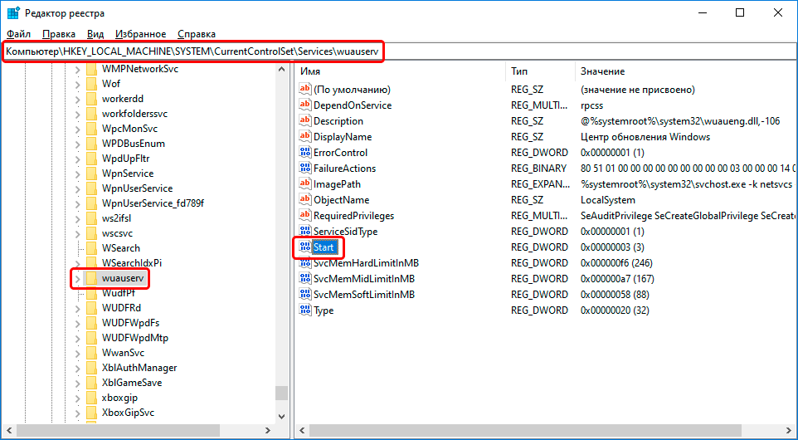This screenshot has width=798, height=440.
Task: Select the DWORD icon of SvcMemSoftLimitInMB
Action: 304,295
